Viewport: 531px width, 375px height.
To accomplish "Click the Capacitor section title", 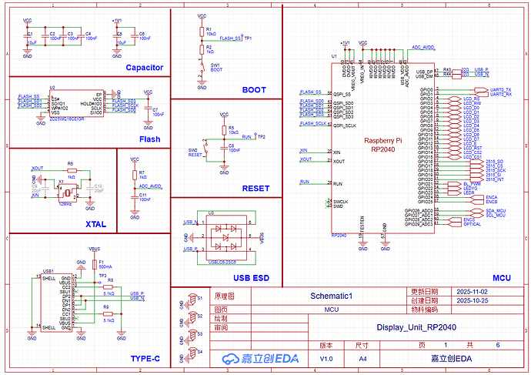I will (x=144, y=68).
